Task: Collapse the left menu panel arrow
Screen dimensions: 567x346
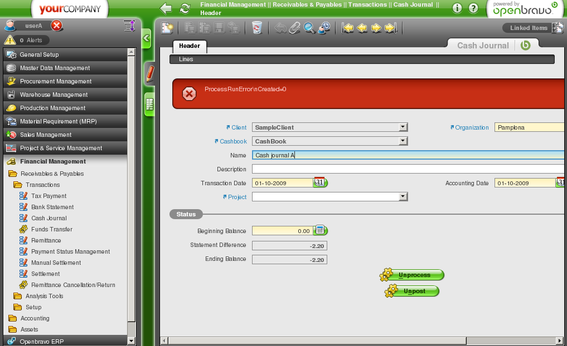Action: click(x=147, y=38)
